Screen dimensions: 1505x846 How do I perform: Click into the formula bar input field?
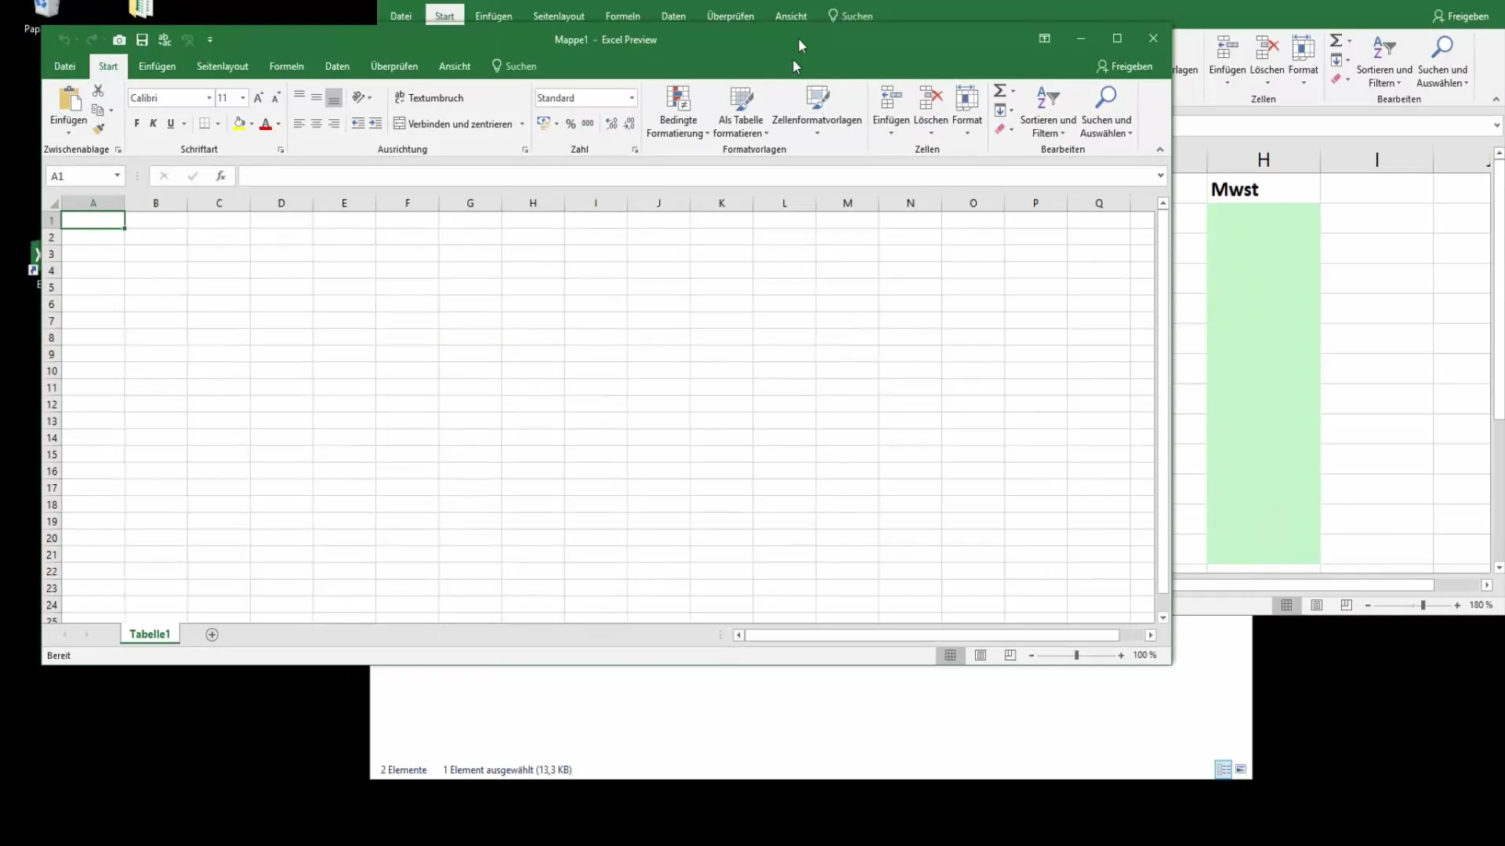696,176
